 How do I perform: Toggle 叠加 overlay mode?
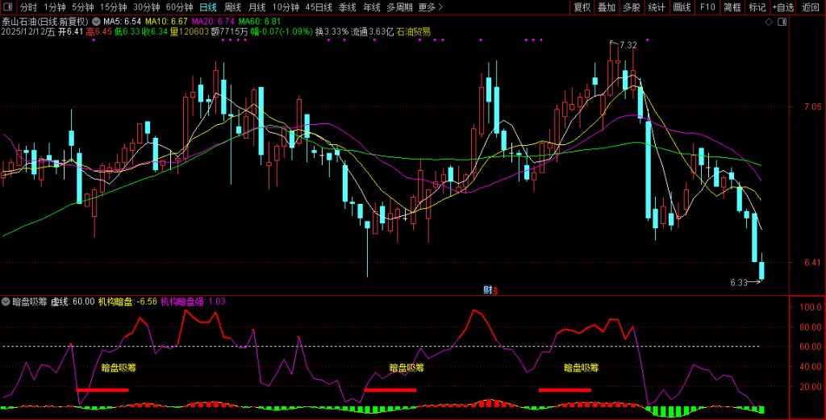click(x=607, y=7)
